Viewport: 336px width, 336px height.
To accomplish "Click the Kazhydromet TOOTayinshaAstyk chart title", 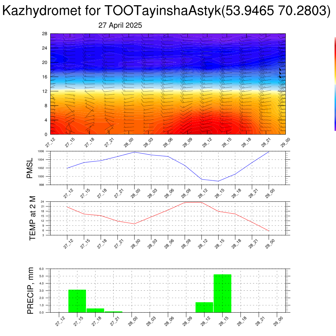I will click(166, 10).
